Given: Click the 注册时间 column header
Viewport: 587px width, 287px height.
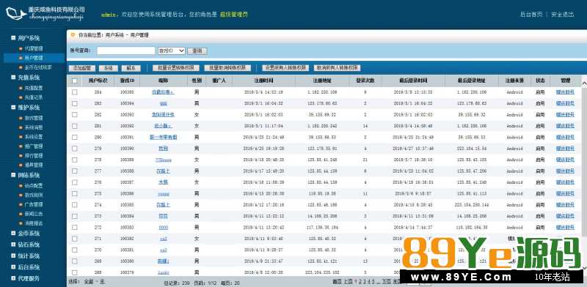Looking at the screenshot, I should 263,81.
